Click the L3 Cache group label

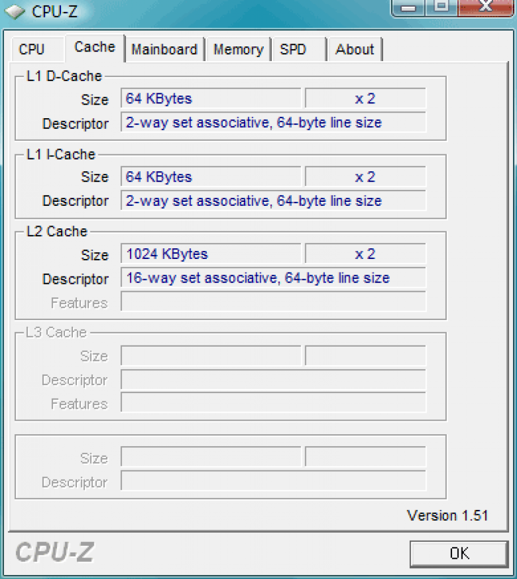[57, 332]
